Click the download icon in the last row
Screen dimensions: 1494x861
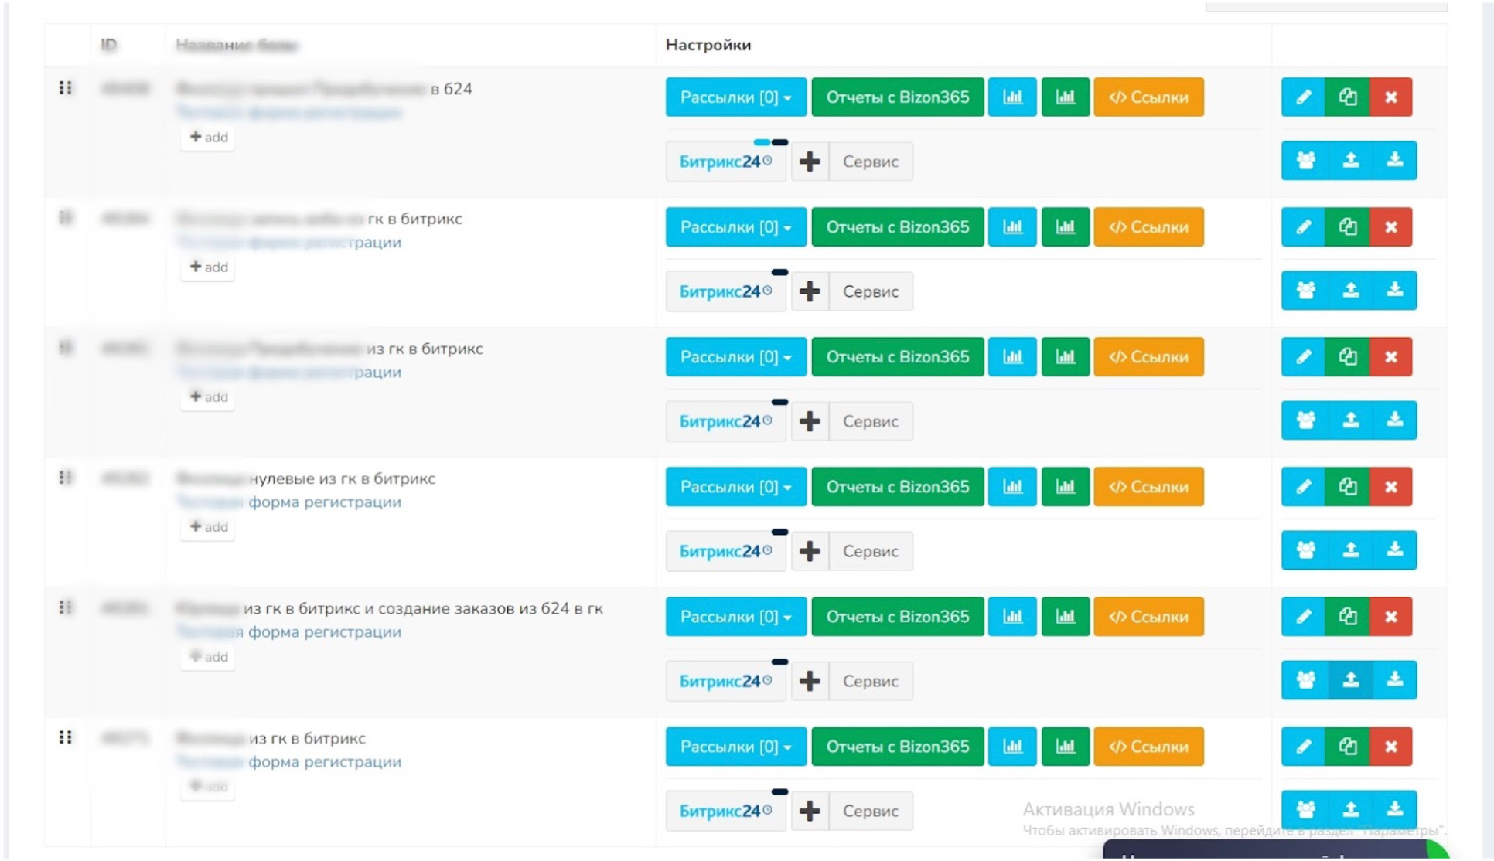(1394, 810)
